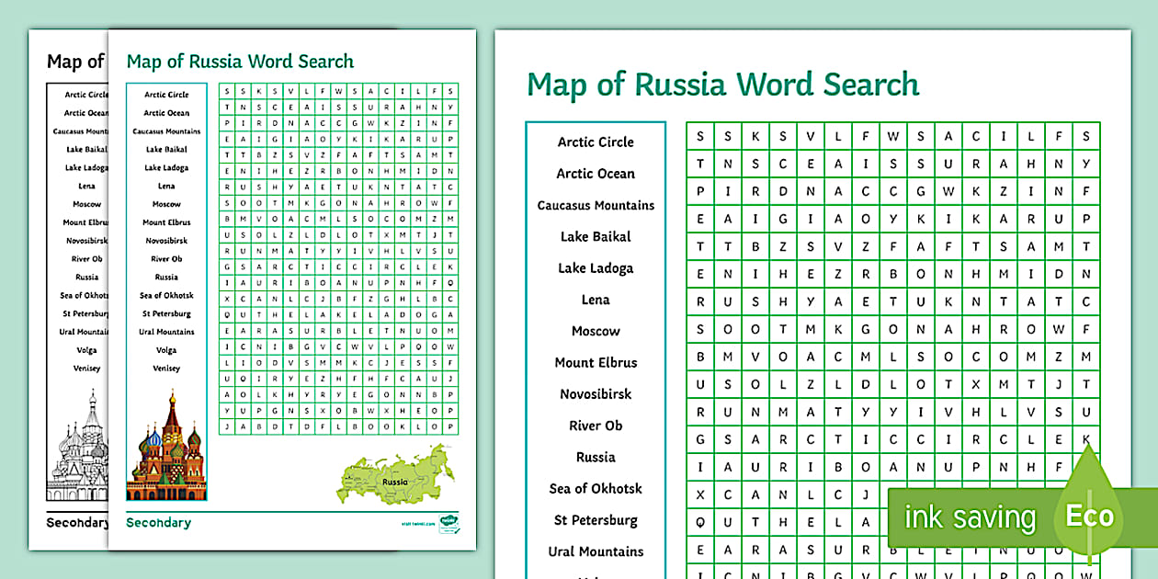Click letter K ending the CIRCLE word
1158x579 pixels.
[1087, 438]
